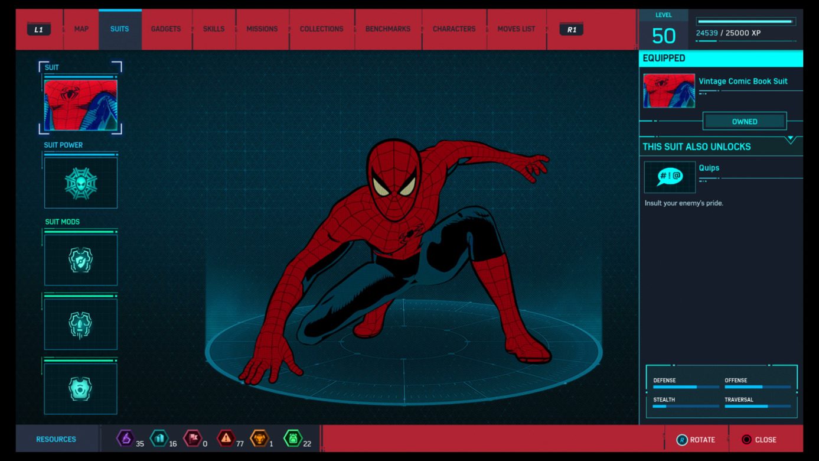Viewport: 819px width, 461px height.
Task: Click the purple resource token icon
Action: (125, 439)
